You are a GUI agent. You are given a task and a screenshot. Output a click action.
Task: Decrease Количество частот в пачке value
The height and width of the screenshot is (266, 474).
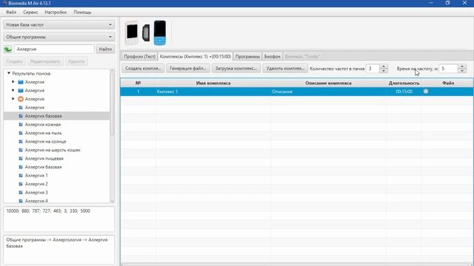tap(384, 71)
